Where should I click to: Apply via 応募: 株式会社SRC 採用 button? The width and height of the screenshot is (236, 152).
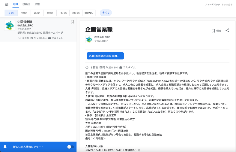pyautogui.click(x=105, y=56)
